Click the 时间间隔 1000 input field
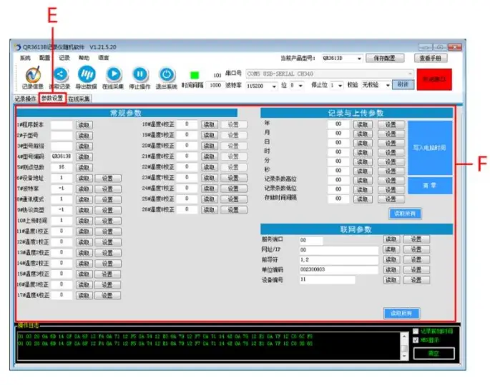The image size is (490, 385). click(x=215, y=85)
